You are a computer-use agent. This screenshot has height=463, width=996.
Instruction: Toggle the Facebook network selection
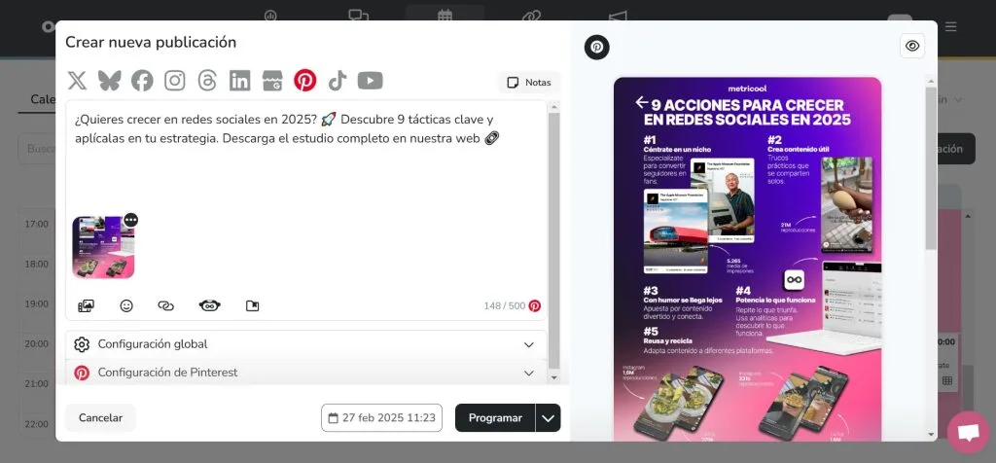142,81
